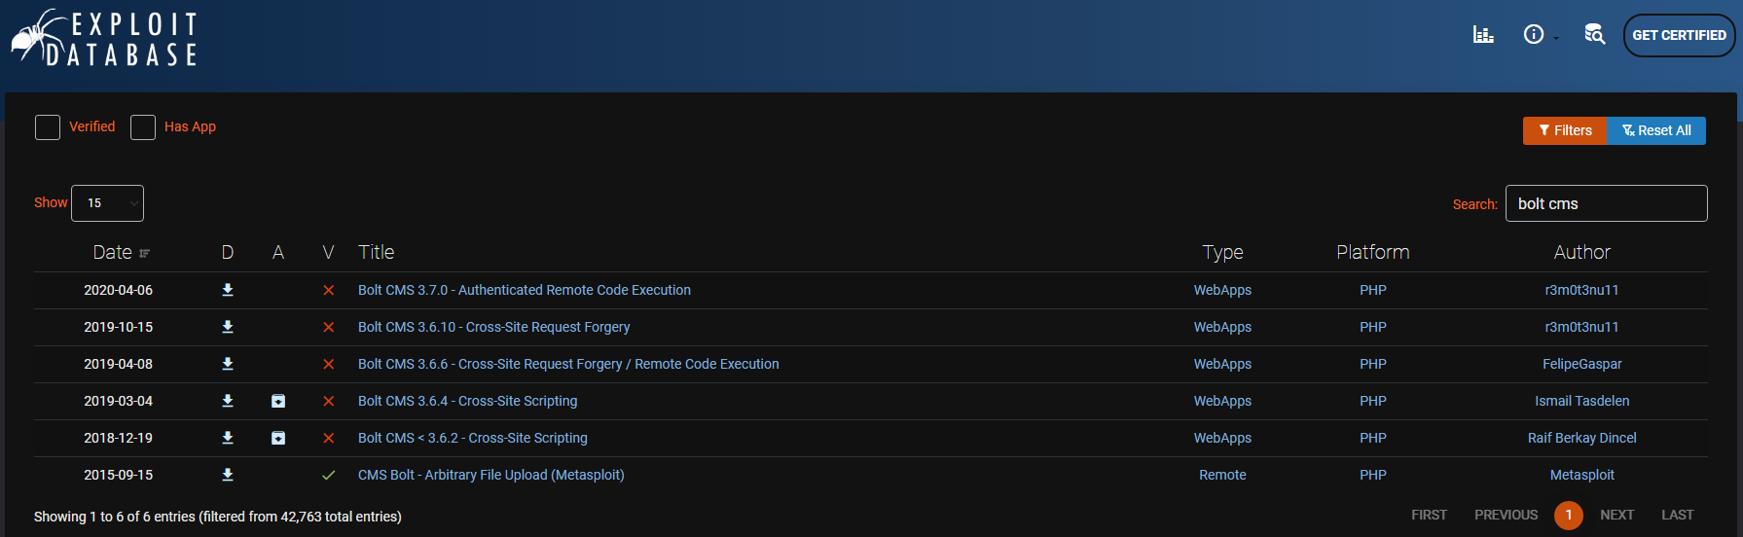The width and height of the screenshot is (1743, 537).
Task: Download the Bolt CMS 3.6.4 XSS exploit
Action: (x=228, y=401)
